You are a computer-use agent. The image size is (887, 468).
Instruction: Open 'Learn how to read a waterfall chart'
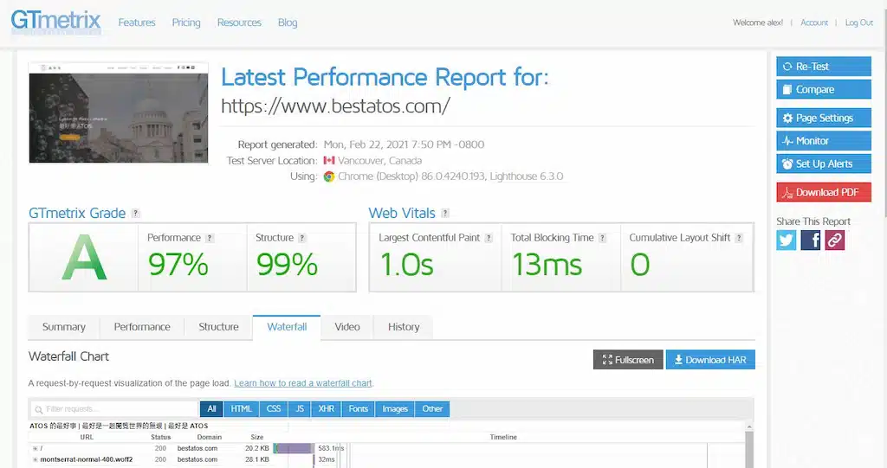(x=303, y=383)
